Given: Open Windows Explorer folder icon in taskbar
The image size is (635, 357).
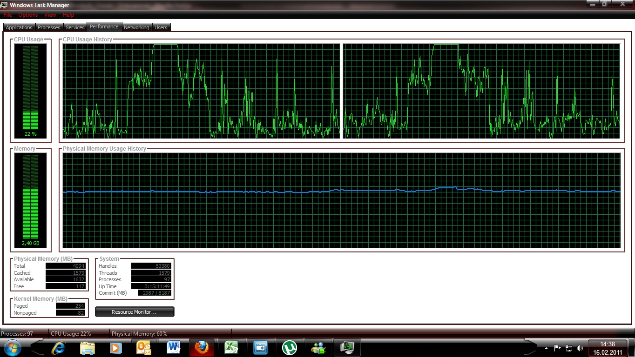Looking at the screenshot, I should click(88, 347).
